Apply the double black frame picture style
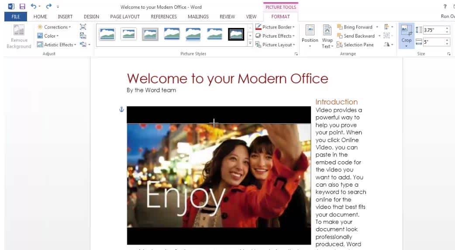The width and height of the screenshot is (455, 250). point(236,34)
